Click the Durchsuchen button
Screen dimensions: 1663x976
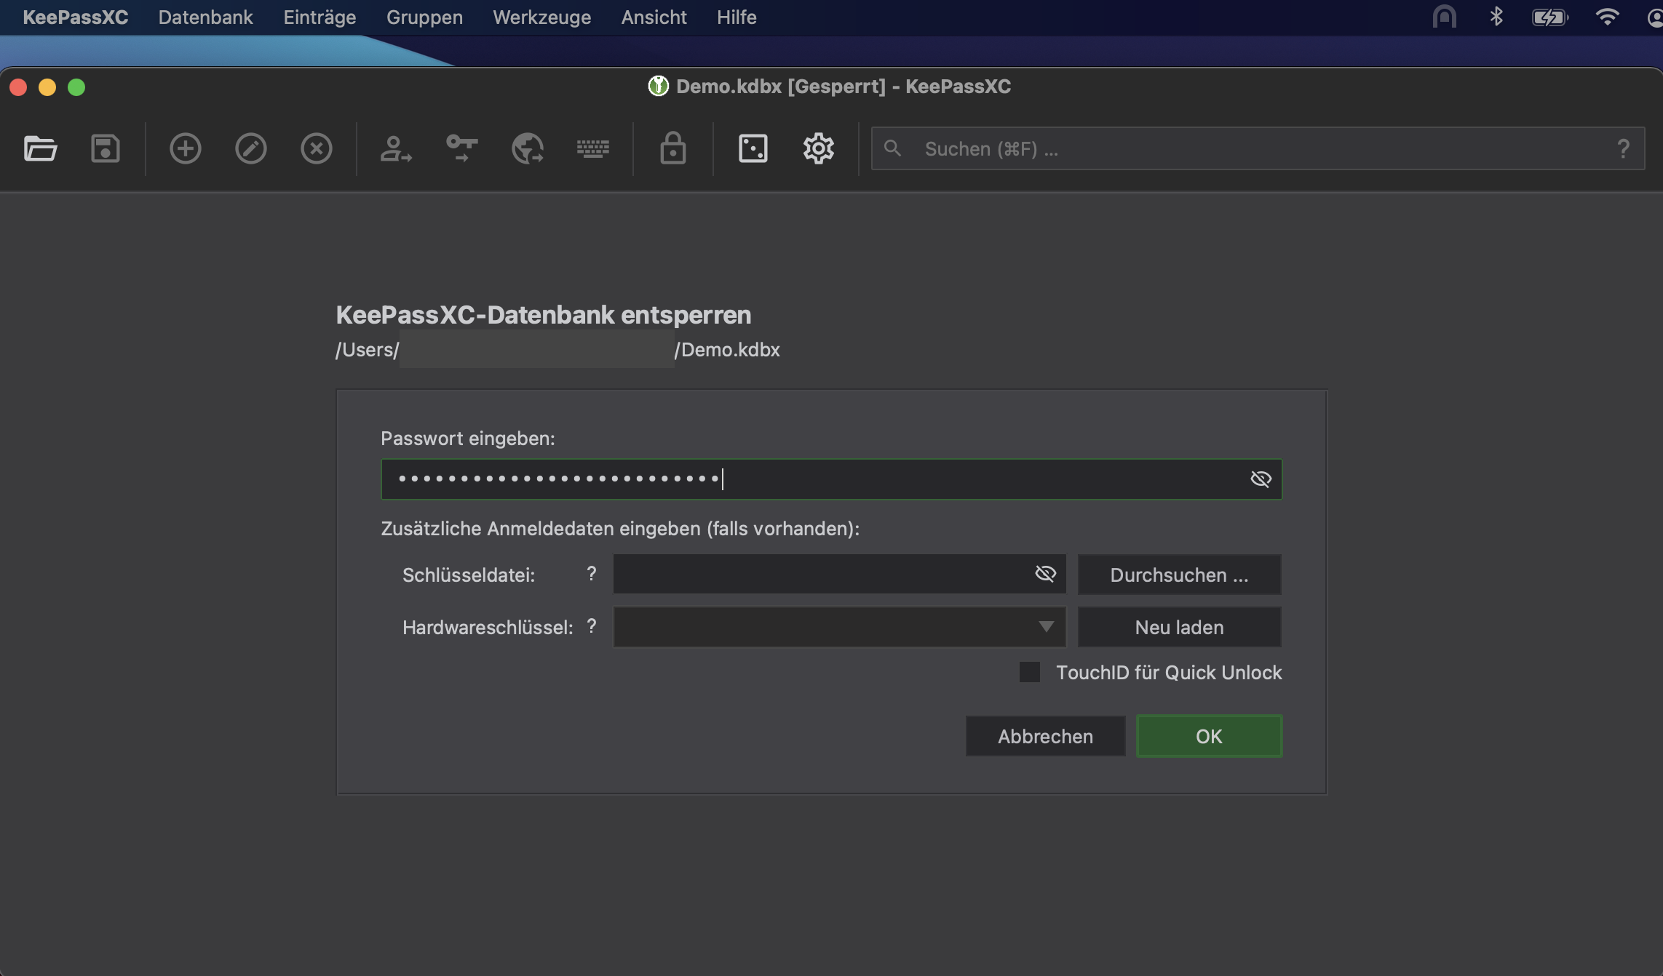(x=1179, y=575)
